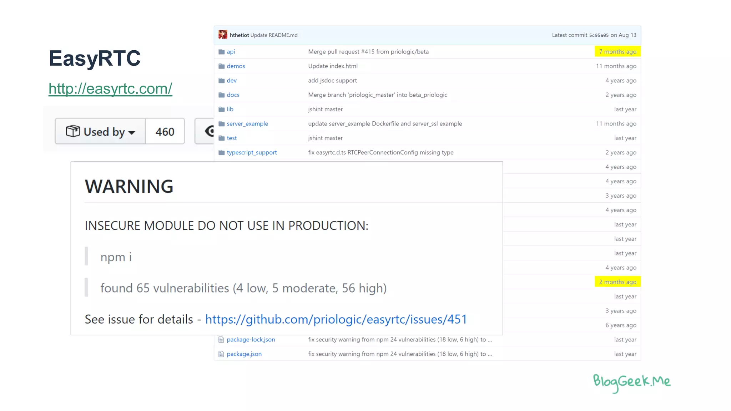731x411 pixels.
Task: Click the partially visible eye watch icon
Action: (209, 131)
